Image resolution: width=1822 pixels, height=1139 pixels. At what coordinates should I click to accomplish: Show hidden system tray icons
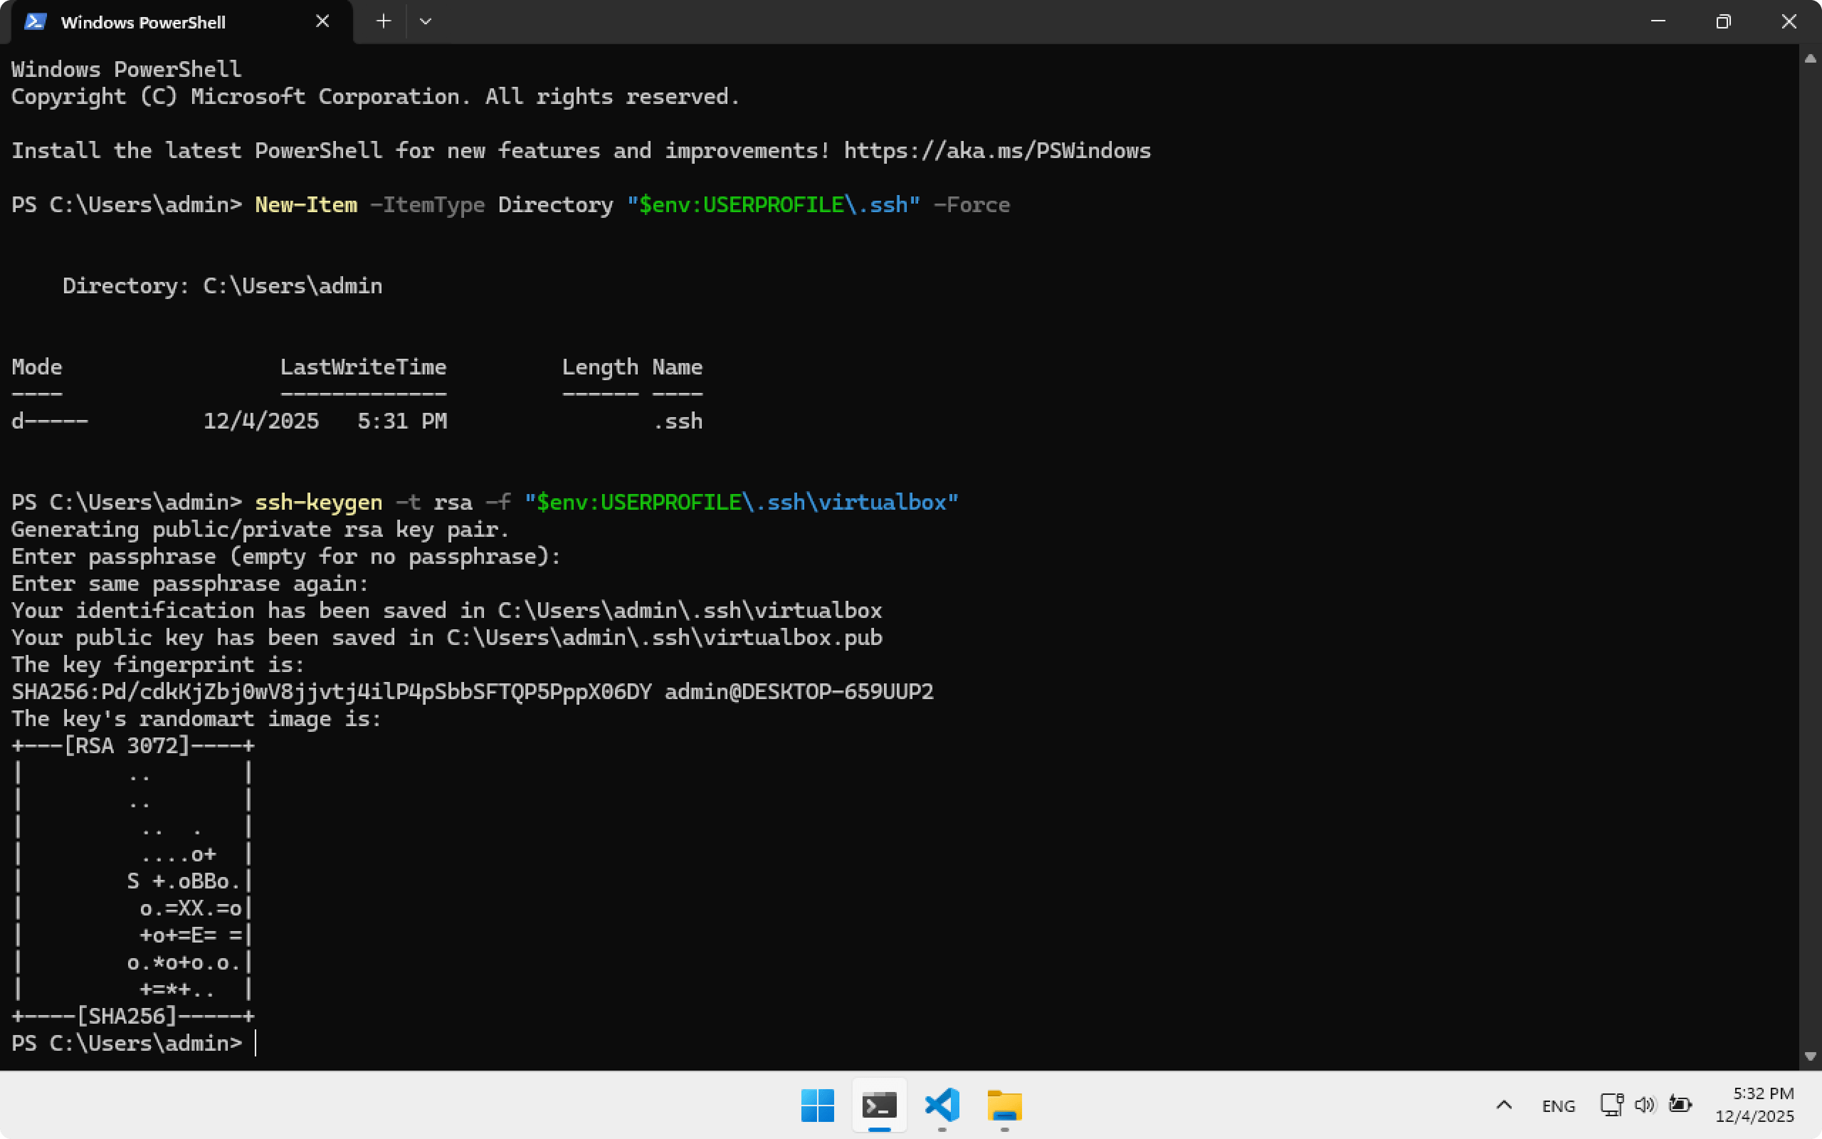click(1504, 1105)
